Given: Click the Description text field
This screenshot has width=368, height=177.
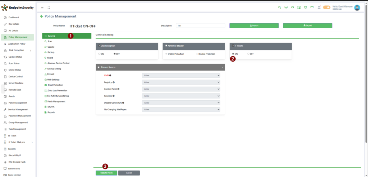Looking at the screenshot, I should pos(200,25).
